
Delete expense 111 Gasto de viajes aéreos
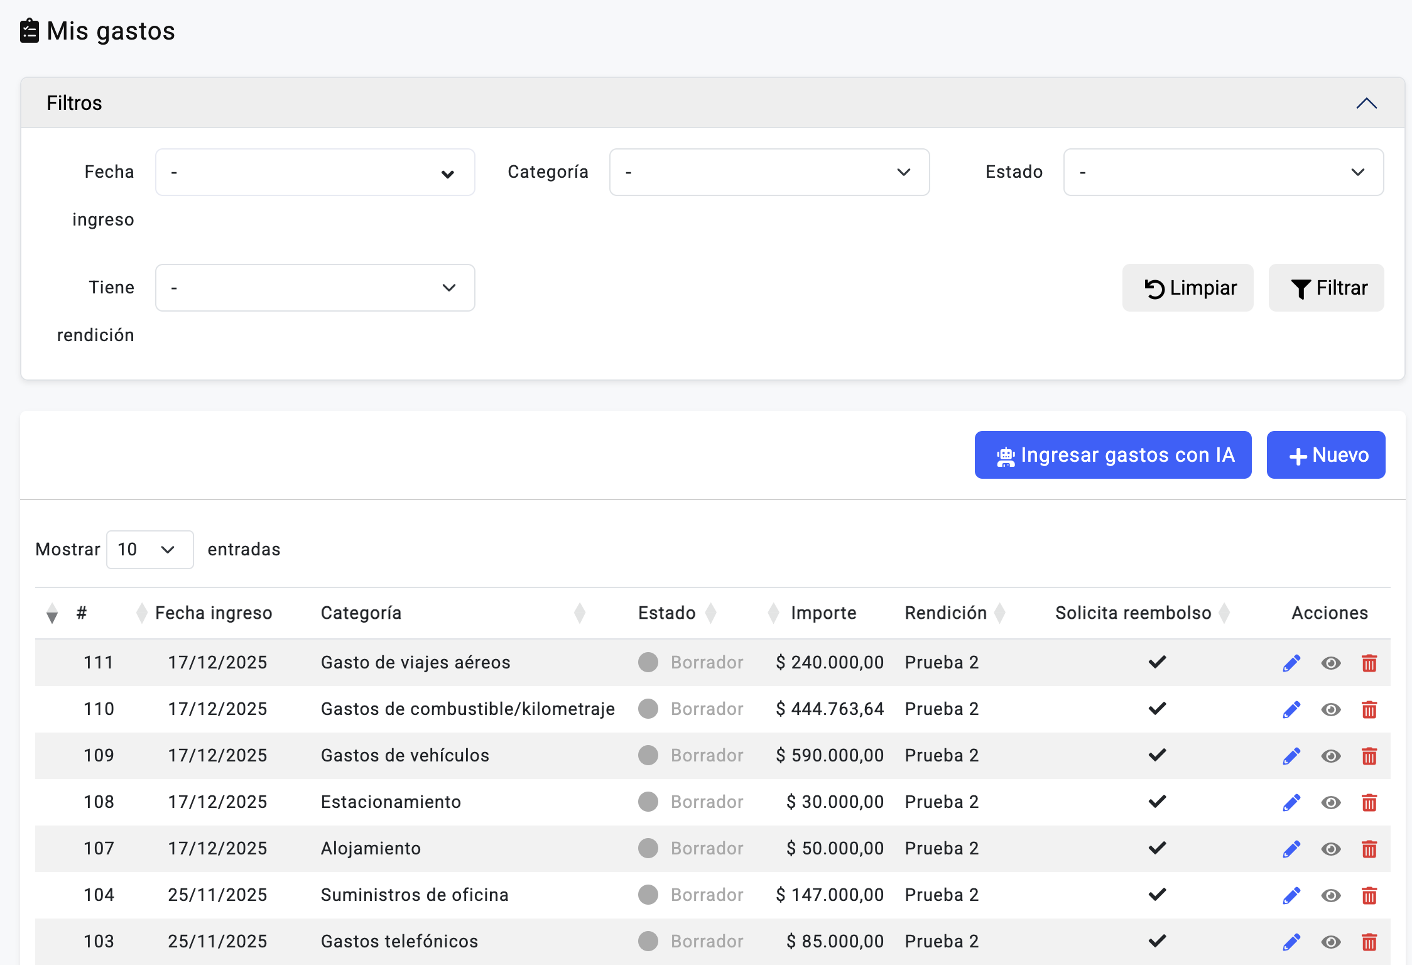pyautogui.click(x=1369, y=663)
